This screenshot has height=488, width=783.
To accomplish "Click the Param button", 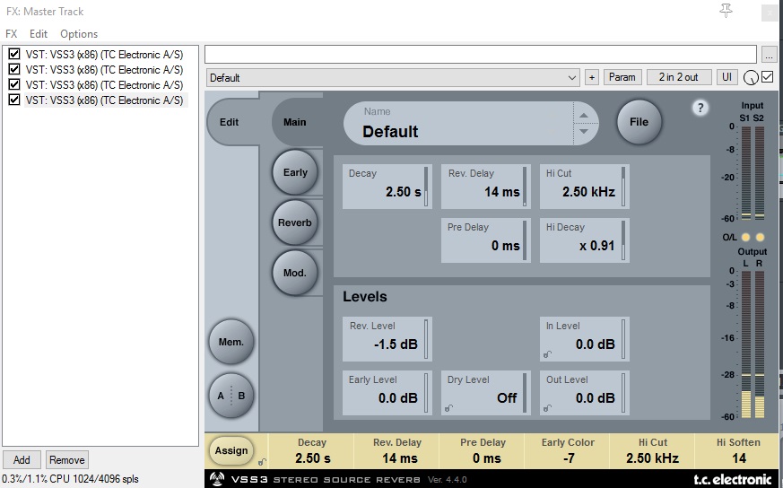I will click(622, 77).
